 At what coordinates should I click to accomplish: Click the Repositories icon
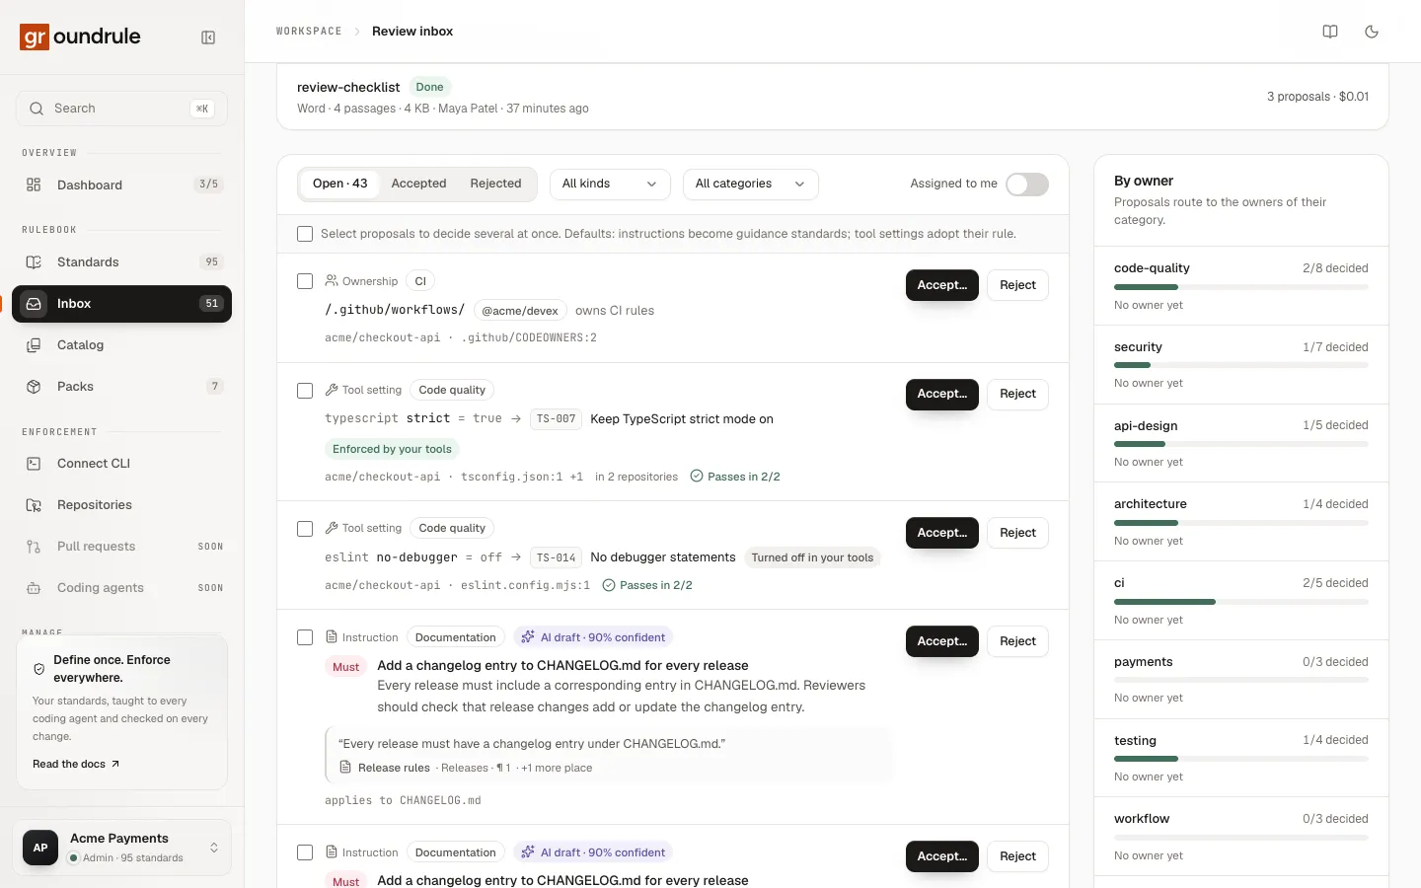point(34,505)
